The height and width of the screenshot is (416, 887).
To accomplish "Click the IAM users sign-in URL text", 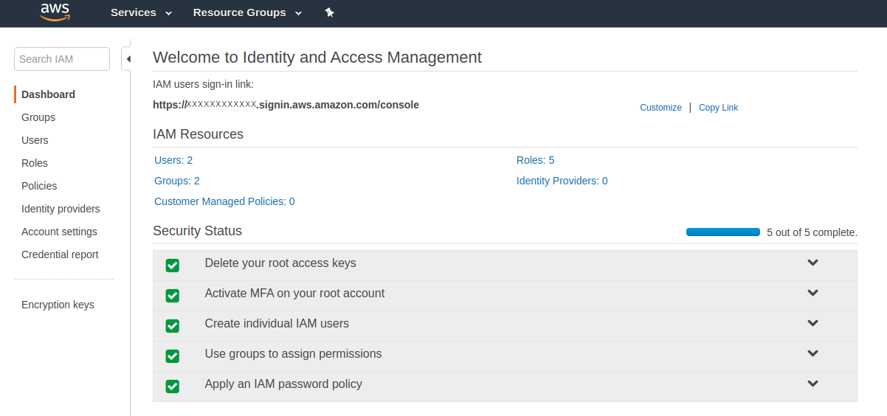I will point(286,105).
